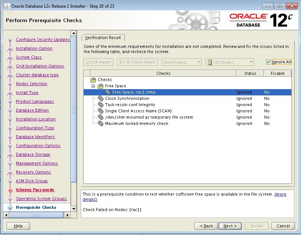Viewport: 301px width, 235px height.
Task: Click the root Checks folder icon
Action: click(93, 80)
